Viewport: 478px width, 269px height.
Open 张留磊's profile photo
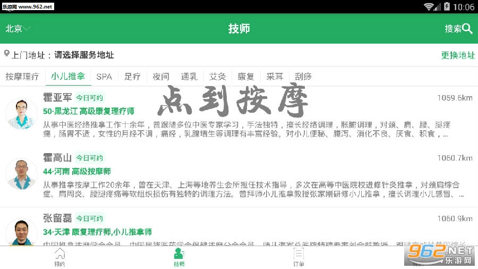click(x=21, y=232)
